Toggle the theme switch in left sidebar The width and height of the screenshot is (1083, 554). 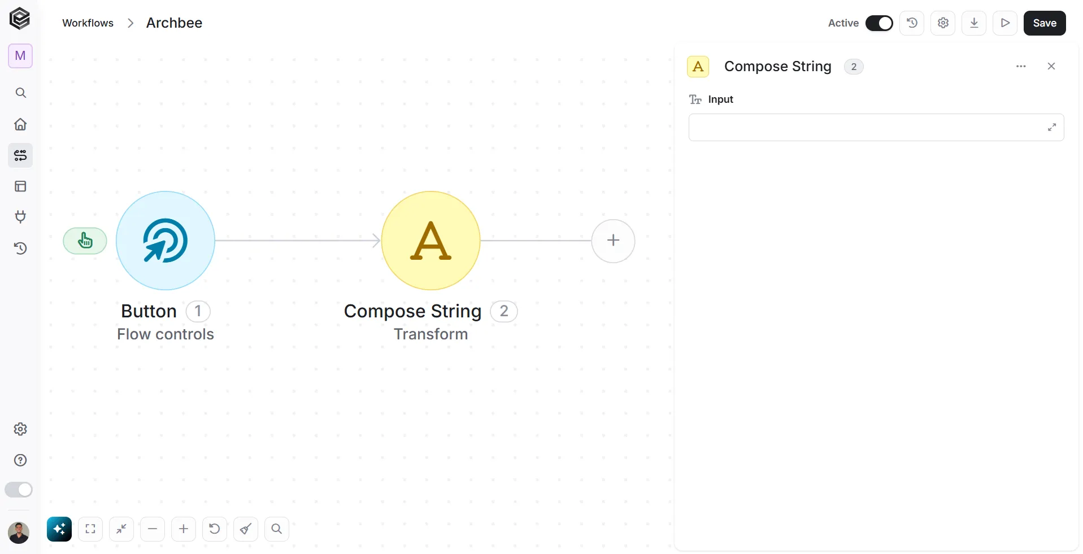19,490
